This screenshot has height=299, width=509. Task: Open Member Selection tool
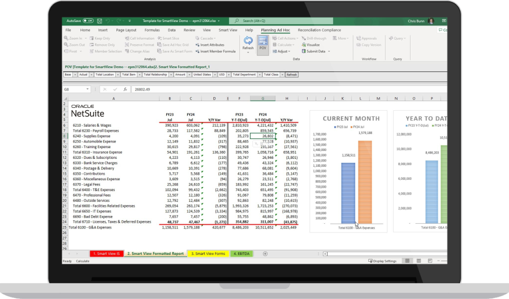106,51
